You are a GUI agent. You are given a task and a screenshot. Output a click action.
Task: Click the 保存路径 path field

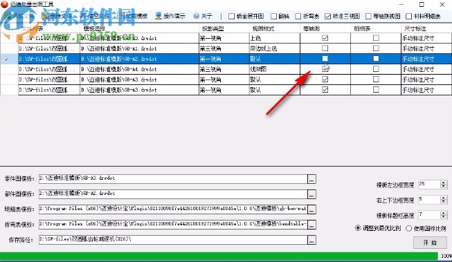[173, 240]
